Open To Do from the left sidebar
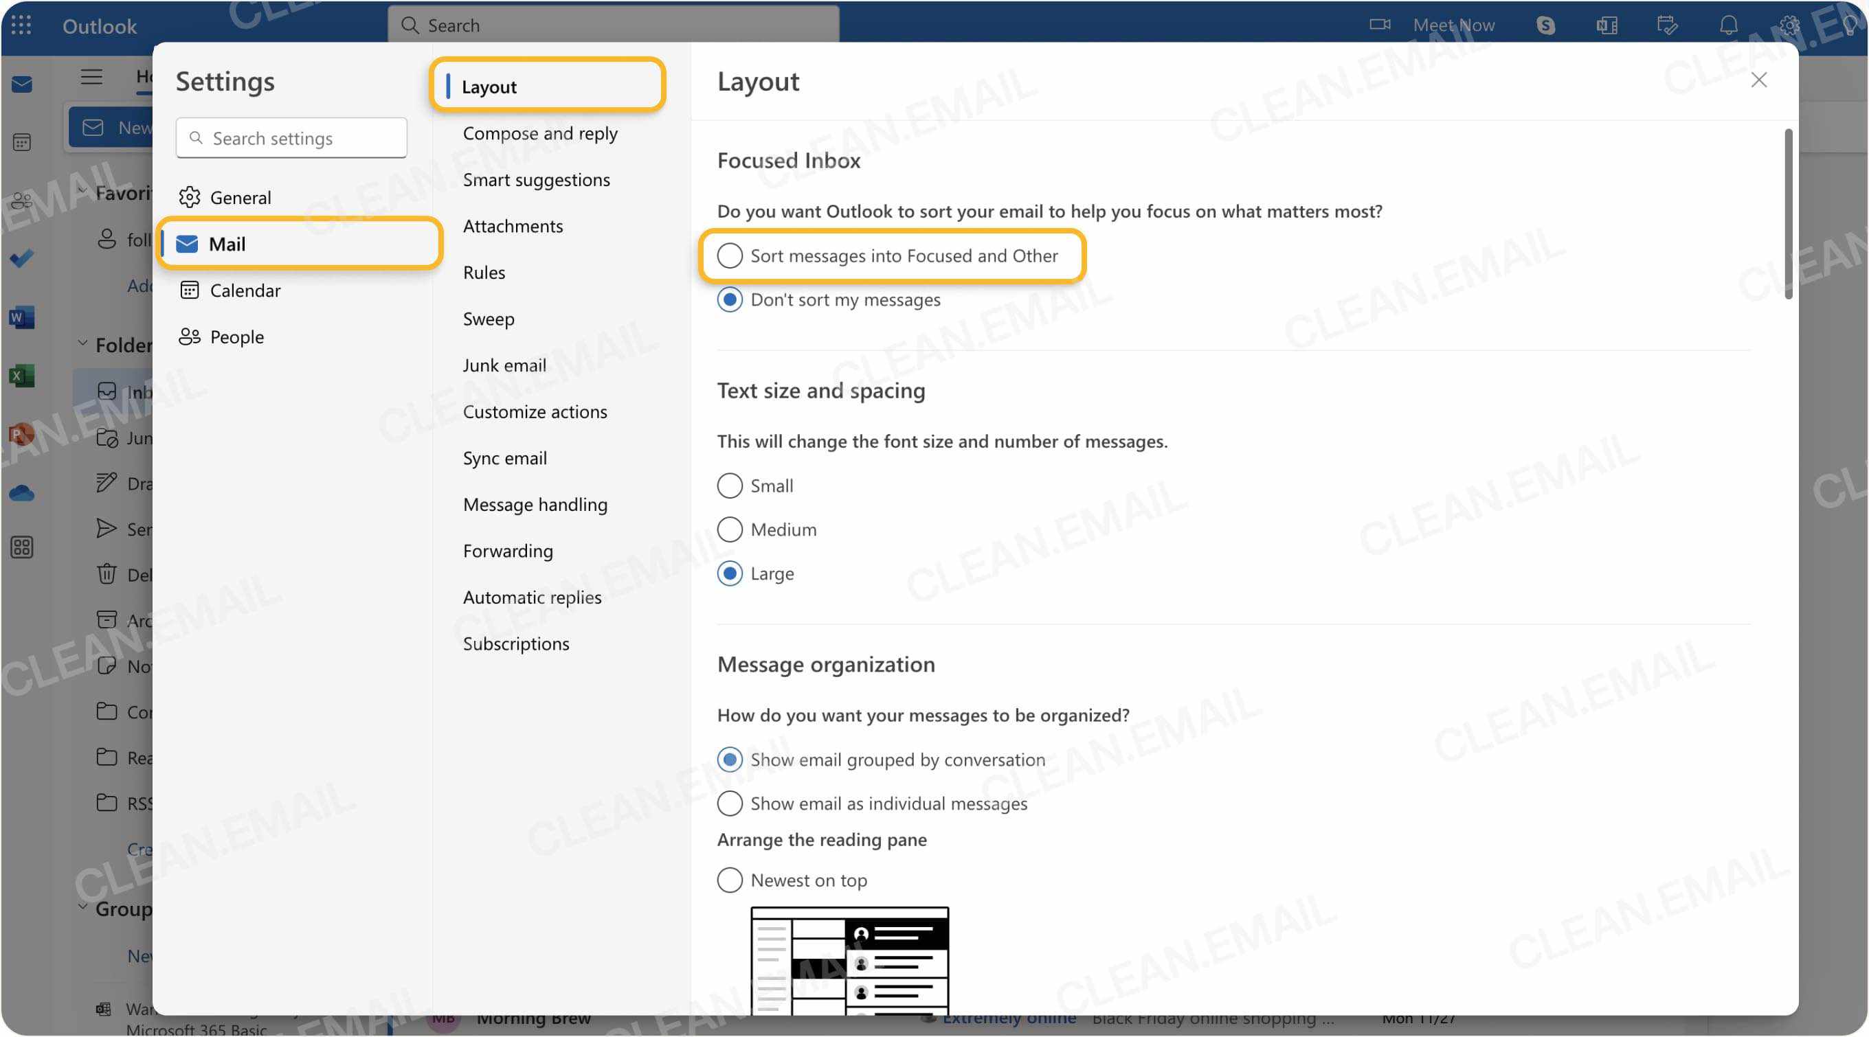1869x1037 pixels. tap(22, 259)
